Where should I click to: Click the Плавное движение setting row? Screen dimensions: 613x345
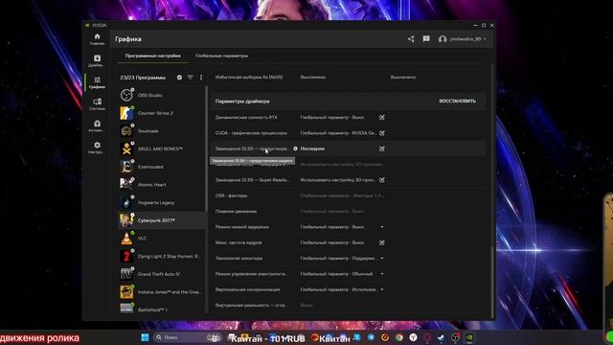(348, 211)
